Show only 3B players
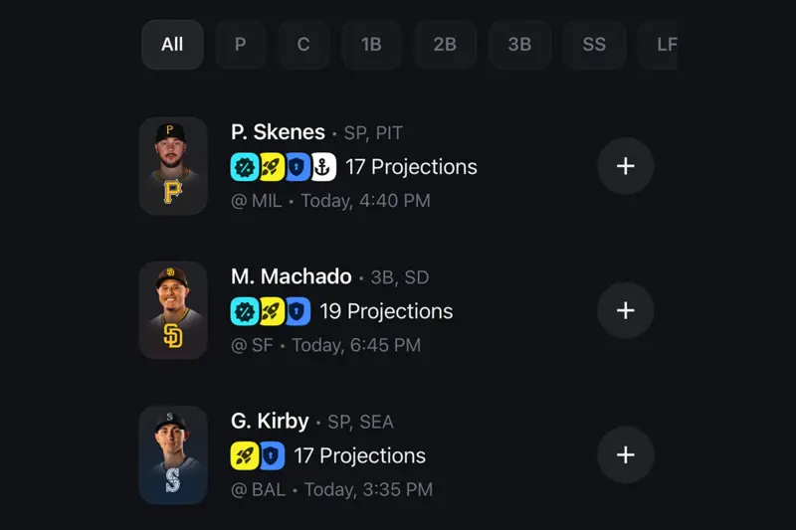The width and height of the screenshot is (796, 530). point(519,45)
